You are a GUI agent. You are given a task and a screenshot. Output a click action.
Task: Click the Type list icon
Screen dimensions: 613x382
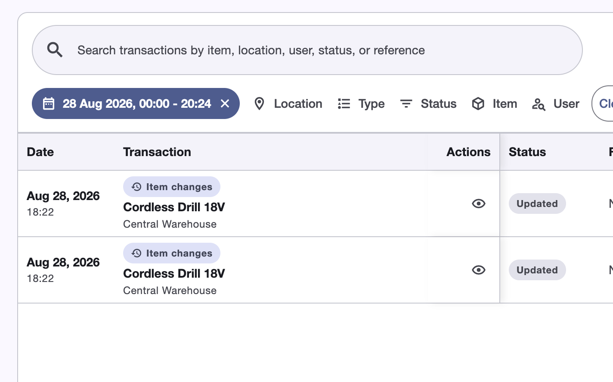pyautogui.click(x=344, y=104)
